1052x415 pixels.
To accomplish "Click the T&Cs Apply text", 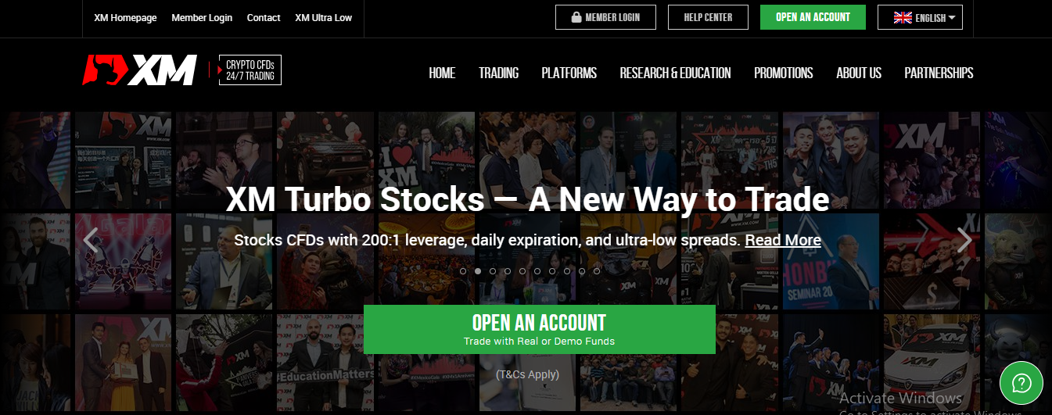I will pos(528,374).
